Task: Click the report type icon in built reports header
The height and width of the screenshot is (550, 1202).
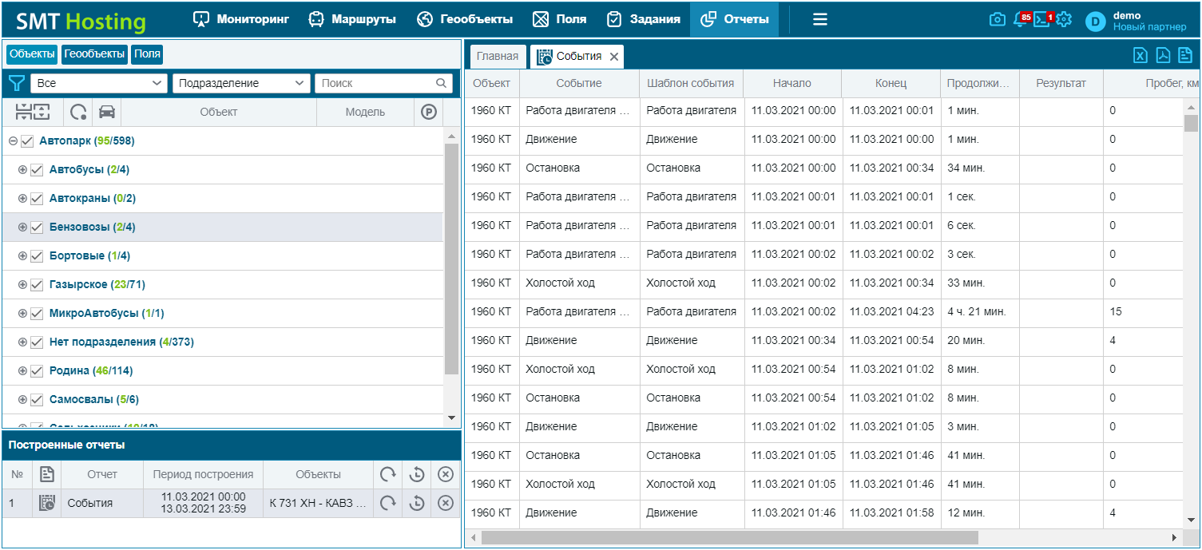Action: point(47,474)
